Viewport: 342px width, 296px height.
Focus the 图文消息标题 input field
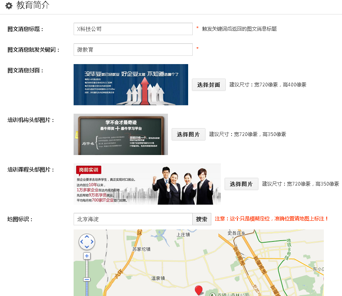click(133, 29)
